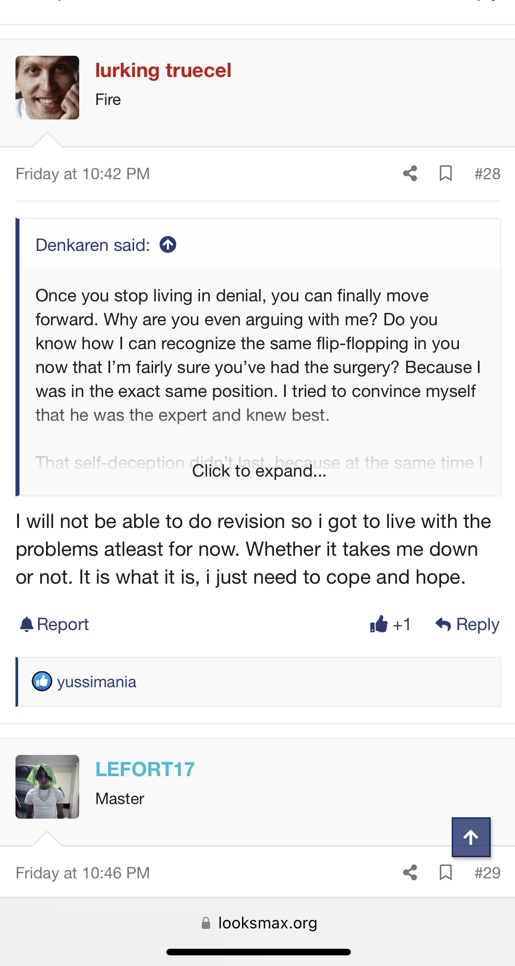
Task: Reply to lurking truecel's post
Action: (x=467, y=624)
